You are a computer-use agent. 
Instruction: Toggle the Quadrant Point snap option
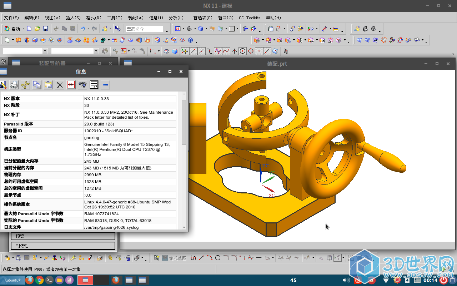coord(251,51)
